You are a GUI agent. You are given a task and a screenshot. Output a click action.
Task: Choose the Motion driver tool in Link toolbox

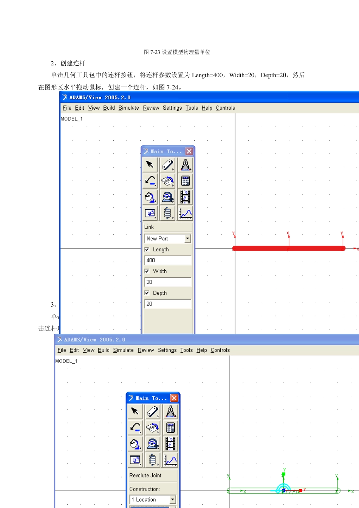click(x=168, y=197)
